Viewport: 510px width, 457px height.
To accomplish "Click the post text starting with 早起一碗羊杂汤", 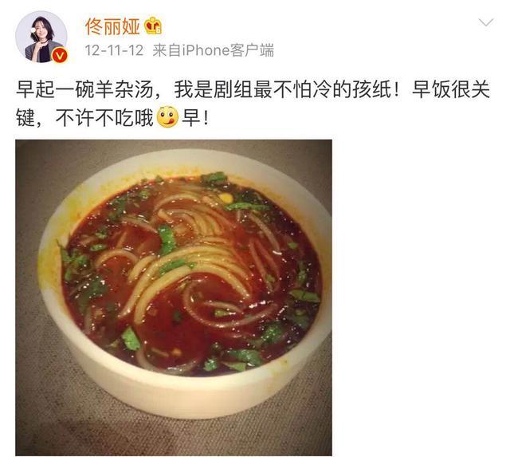I will pos(253,103).
